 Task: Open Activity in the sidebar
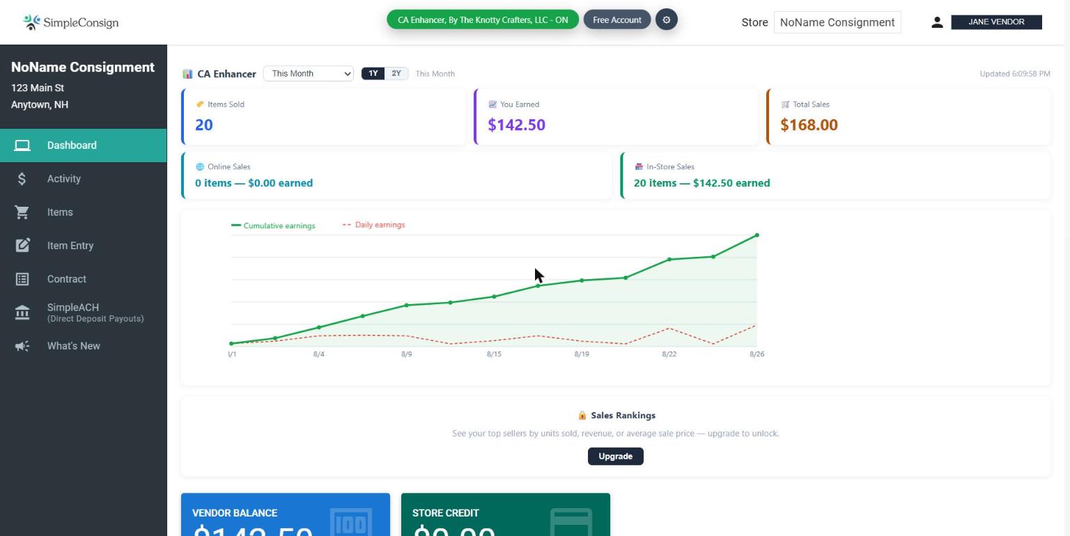pyautogui.click(x=84, y=179)
